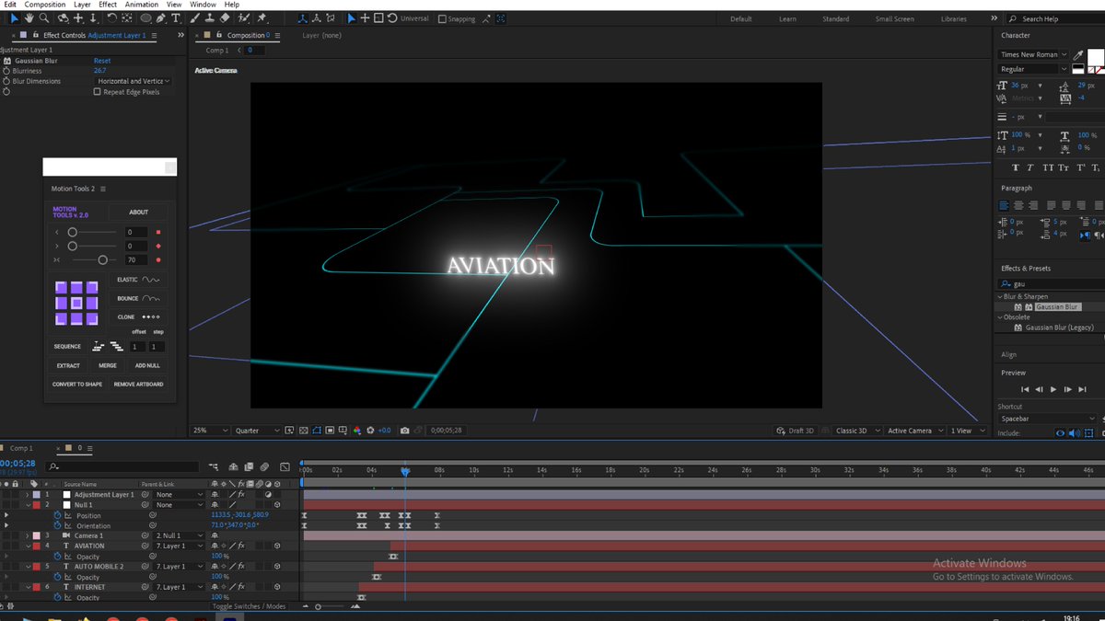Viewport: 1105px width, 621px height.
Task: Toggle the Position stopwatch on Null 1
Action: click(57, 516)
